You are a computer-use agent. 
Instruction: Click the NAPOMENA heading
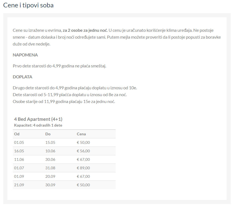pos(25,55)
